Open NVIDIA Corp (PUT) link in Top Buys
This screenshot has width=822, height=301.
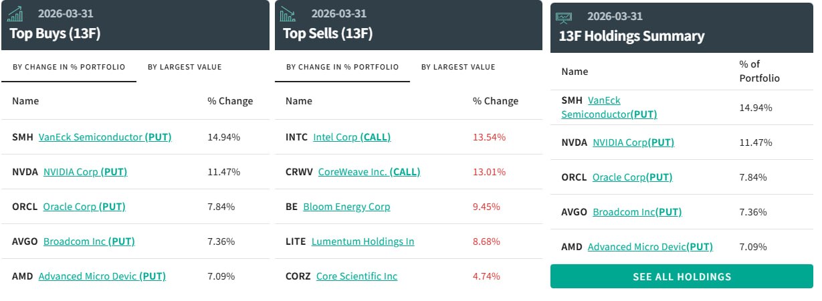point(85,172)
